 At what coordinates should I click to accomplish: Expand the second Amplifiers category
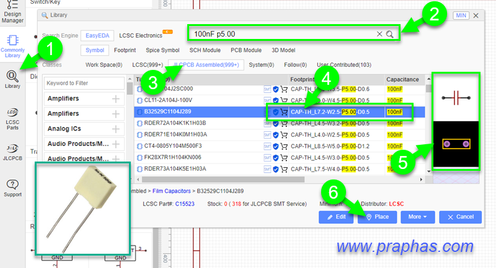(116, 114)
